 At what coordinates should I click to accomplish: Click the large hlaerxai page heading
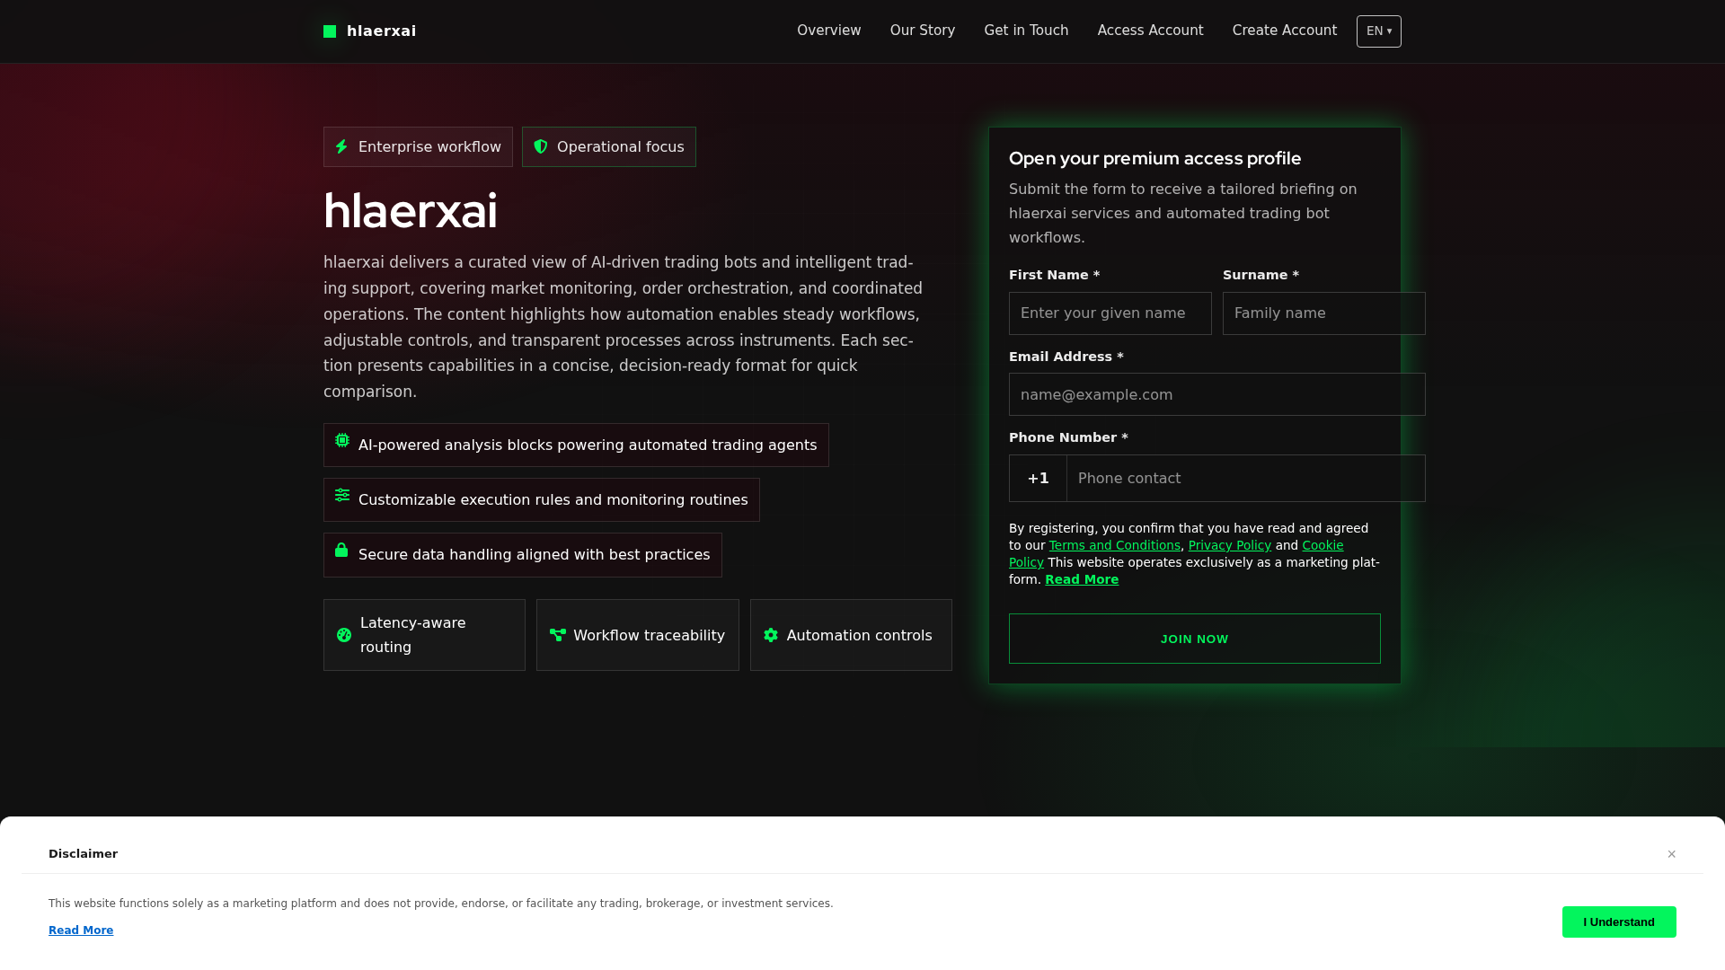pos(411,211)
